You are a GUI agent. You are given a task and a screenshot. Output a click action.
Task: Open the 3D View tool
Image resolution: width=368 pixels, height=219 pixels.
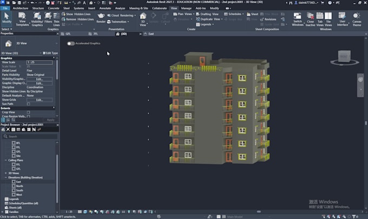click(143, 19)
